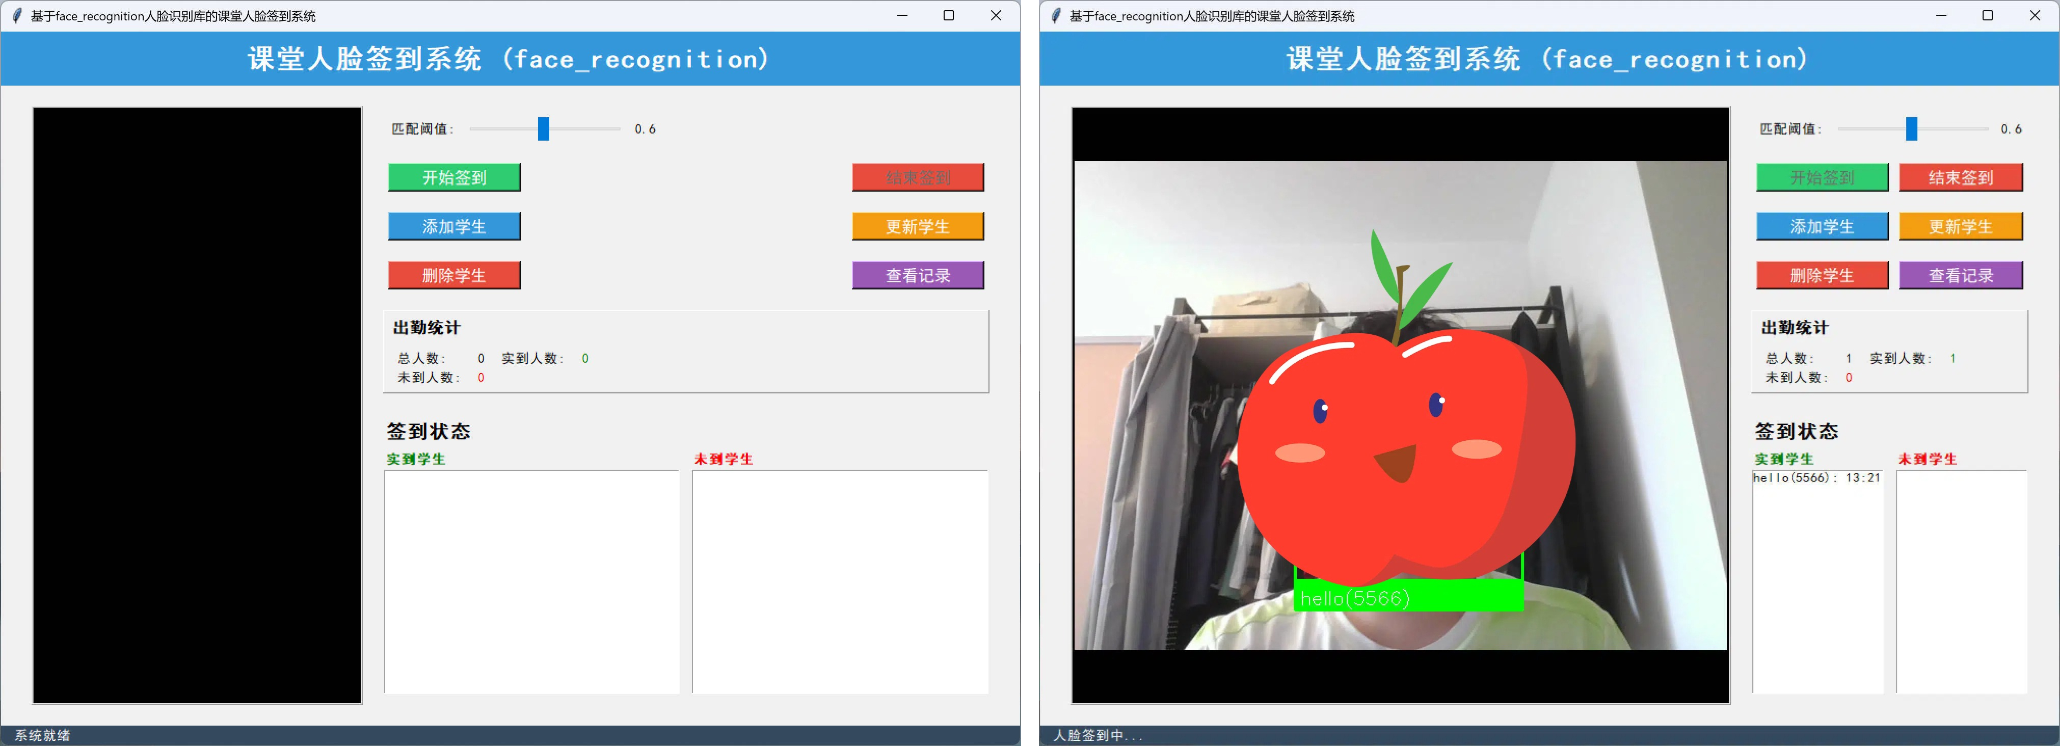The height and width of the screenshot is (746, 2060).
Task: Click 查看记录 button in left window
Action: coord(918,275)
